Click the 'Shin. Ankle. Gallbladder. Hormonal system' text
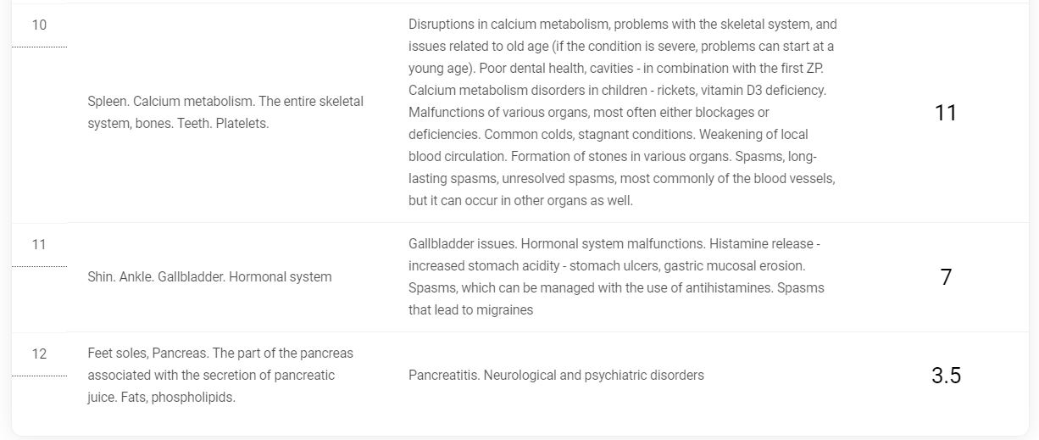1039x440 pixels. (x=209, y=276)
